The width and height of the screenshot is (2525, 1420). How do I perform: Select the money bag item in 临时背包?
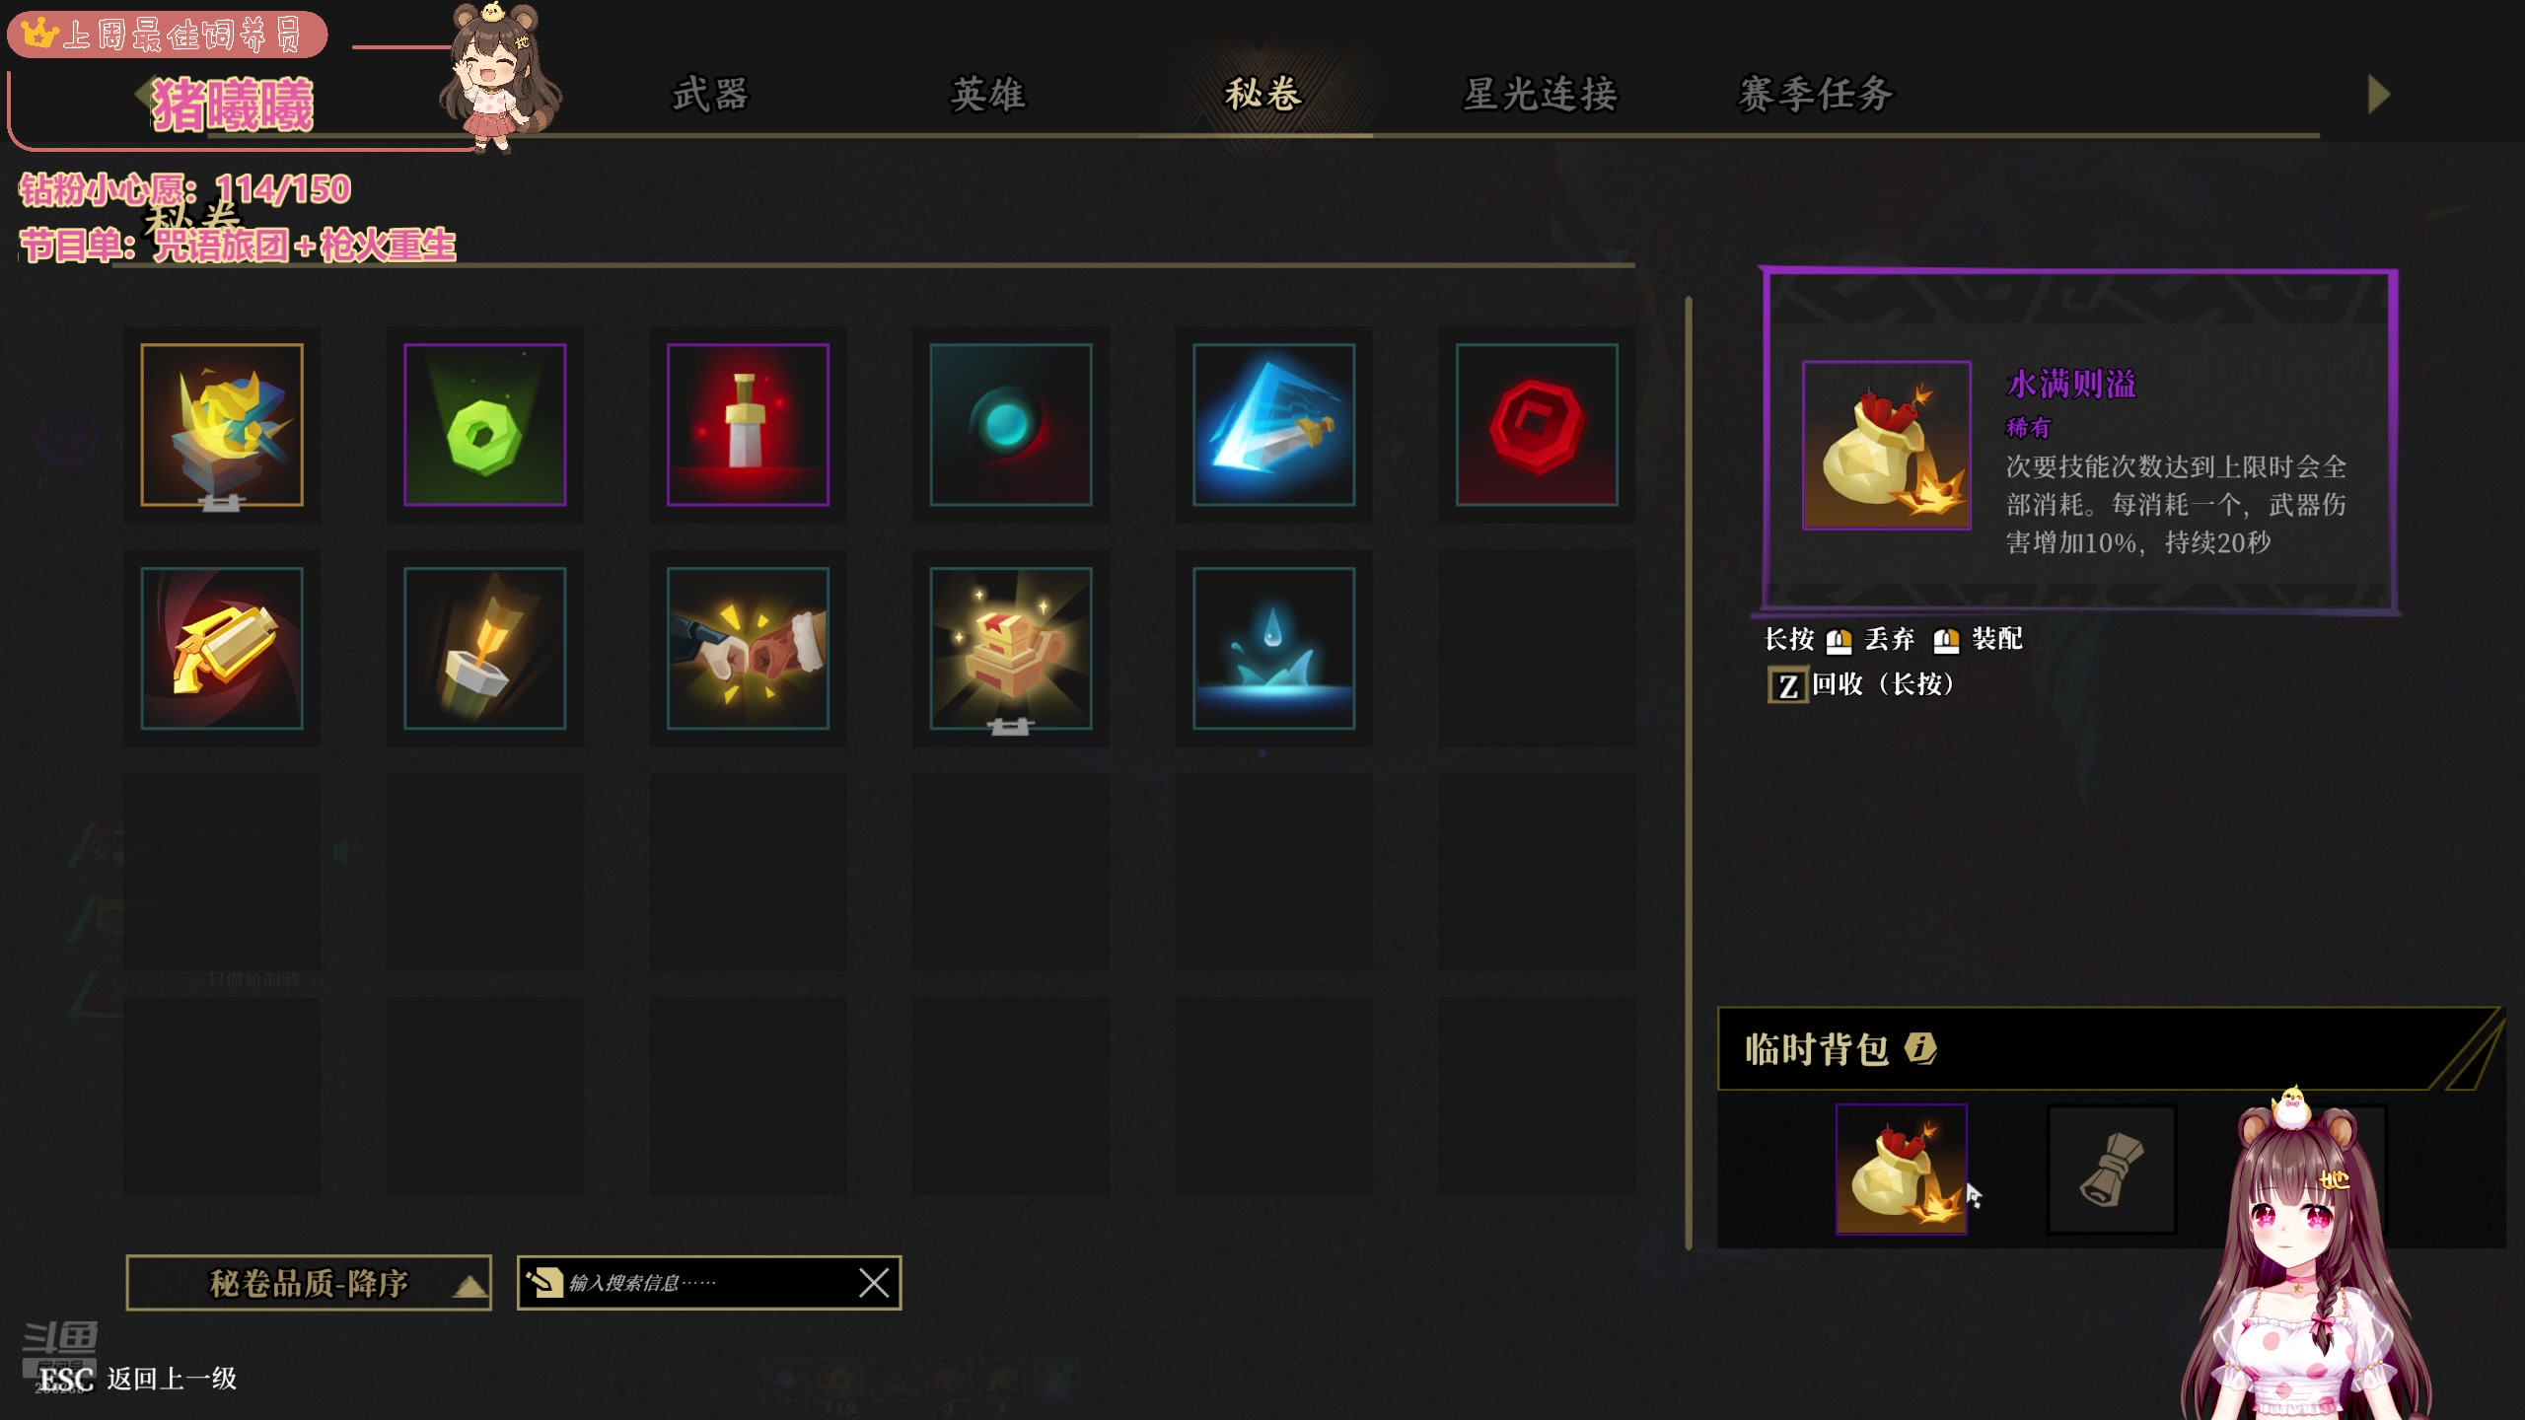pos(1902,1169)
